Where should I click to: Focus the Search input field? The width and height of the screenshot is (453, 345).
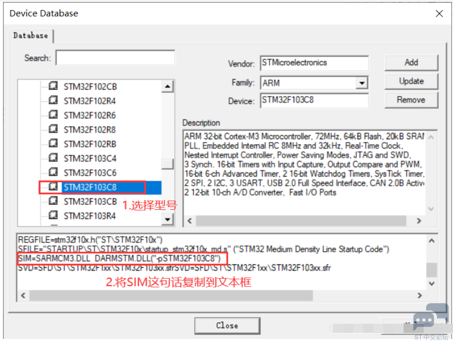click(x=116, y=58)
